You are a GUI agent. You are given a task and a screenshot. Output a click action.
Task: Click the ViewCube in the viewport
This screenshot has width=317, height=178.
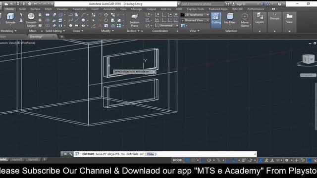pos(308,59)
